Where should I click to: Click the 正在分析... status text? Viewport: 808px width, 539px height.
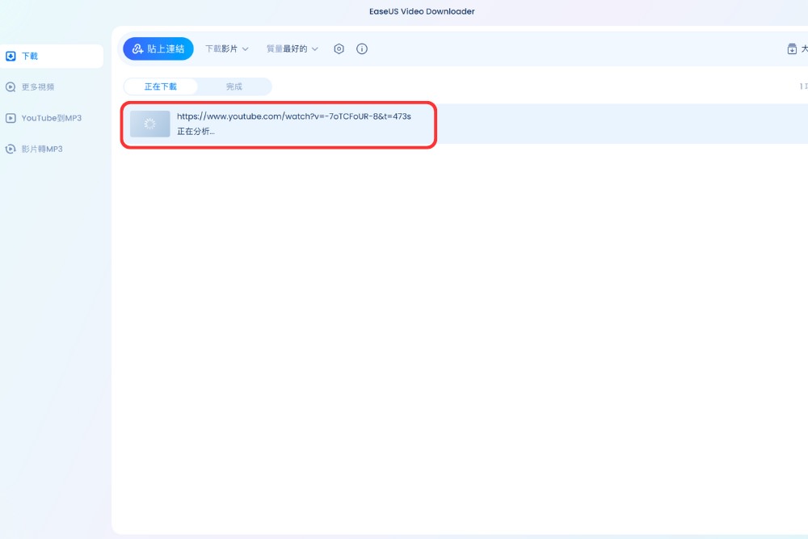(196, 132)
